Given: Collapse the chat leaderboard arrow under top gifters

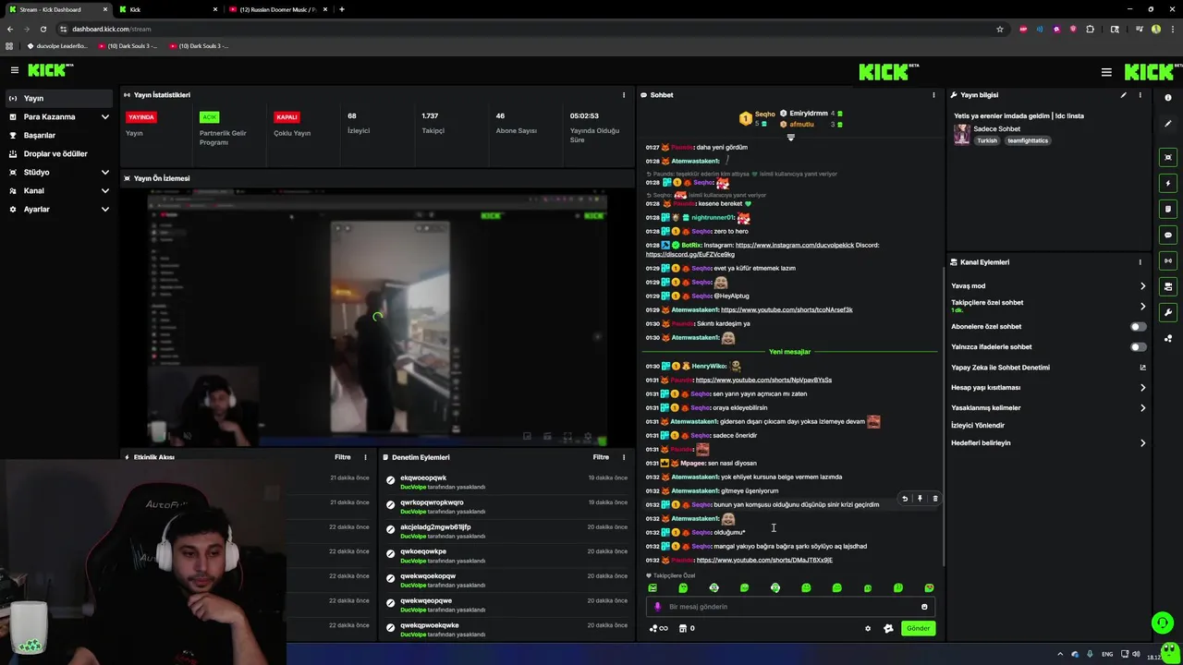Looking at the screenshot, I should [x=790, y=138].
